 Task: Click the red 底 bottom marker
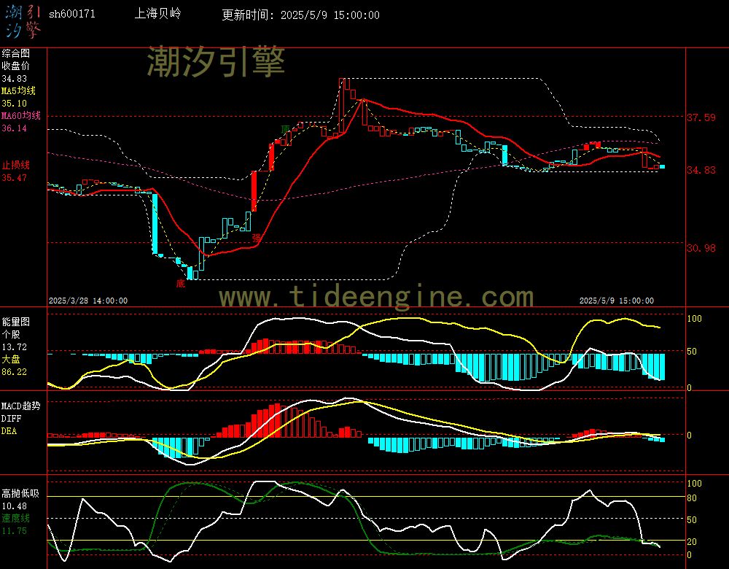(x=181, y=283)
